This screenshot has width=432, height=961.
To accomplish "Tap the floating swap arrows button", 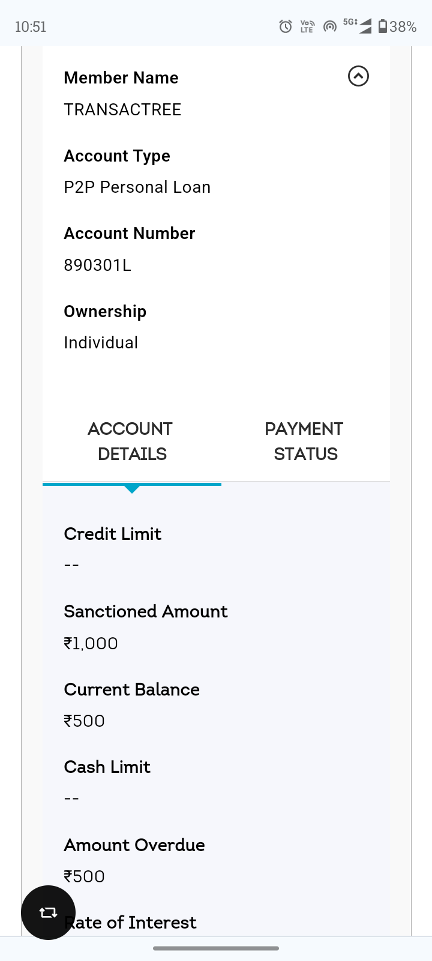I will 48,912.
